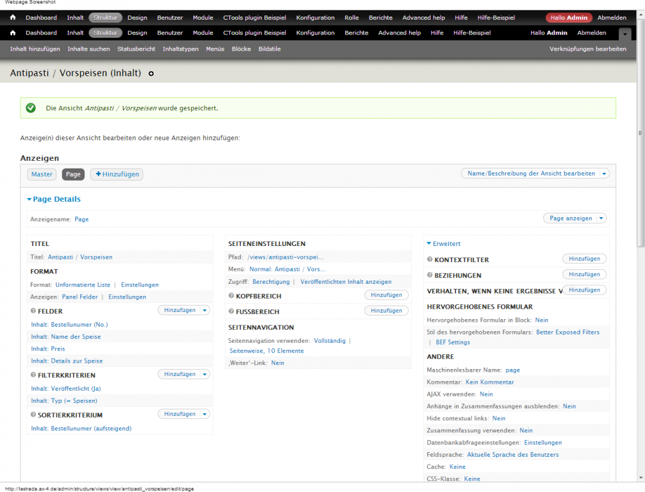This screenshot has width=645, height=492.
Task: Click the help icon beside SORTIERKRITERIUM
Action: tap(33, 415)
